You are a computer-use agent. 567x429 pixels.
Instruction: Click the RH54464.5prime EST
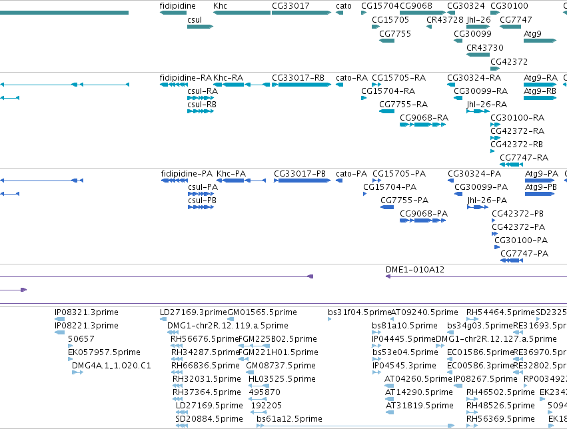pos(472,319)
